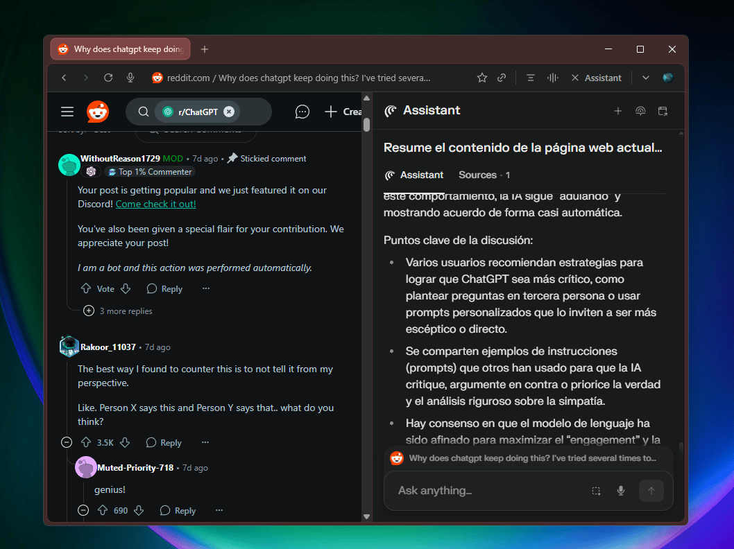734x549 pixels.
Task: Click the attached Reddit page context chip
Action: click(528, 458)
